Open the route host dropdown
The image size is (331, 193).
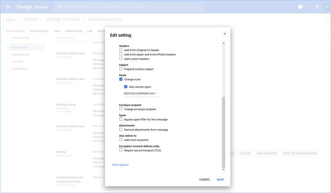coord(141,94)
